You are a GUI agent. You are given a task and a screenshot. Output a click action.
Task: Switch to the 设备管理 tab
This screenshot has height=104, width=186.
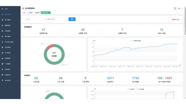pyautogui.click(x=37, y=12)
